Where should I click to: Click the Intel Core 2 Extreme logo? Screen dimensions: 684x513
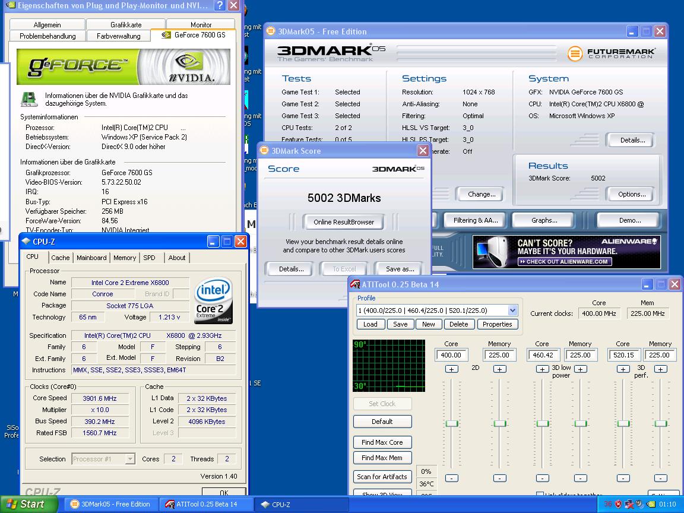(213, 301)
